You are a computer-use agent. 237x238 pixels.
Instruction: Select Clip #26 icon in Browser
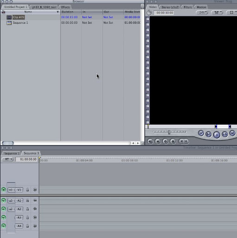[9, 17]
